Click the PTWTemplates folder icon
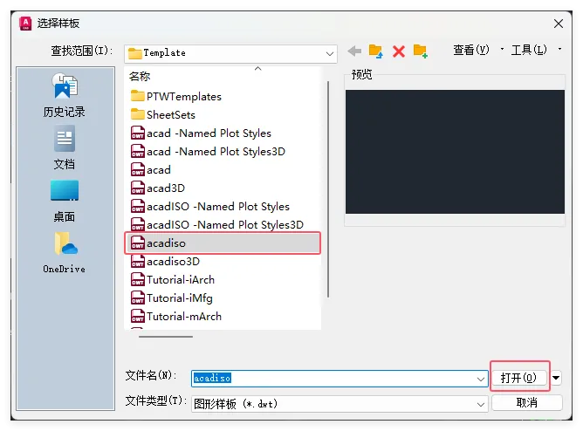583x431 pixels. tap(138, 96)
